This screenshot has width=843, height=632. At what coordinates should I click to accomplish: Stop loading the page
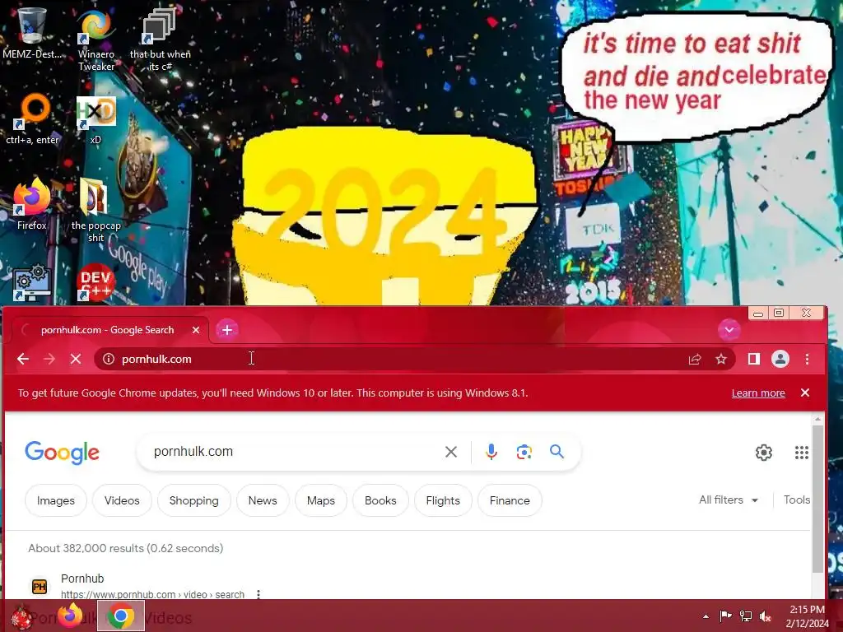pos(76,359)
